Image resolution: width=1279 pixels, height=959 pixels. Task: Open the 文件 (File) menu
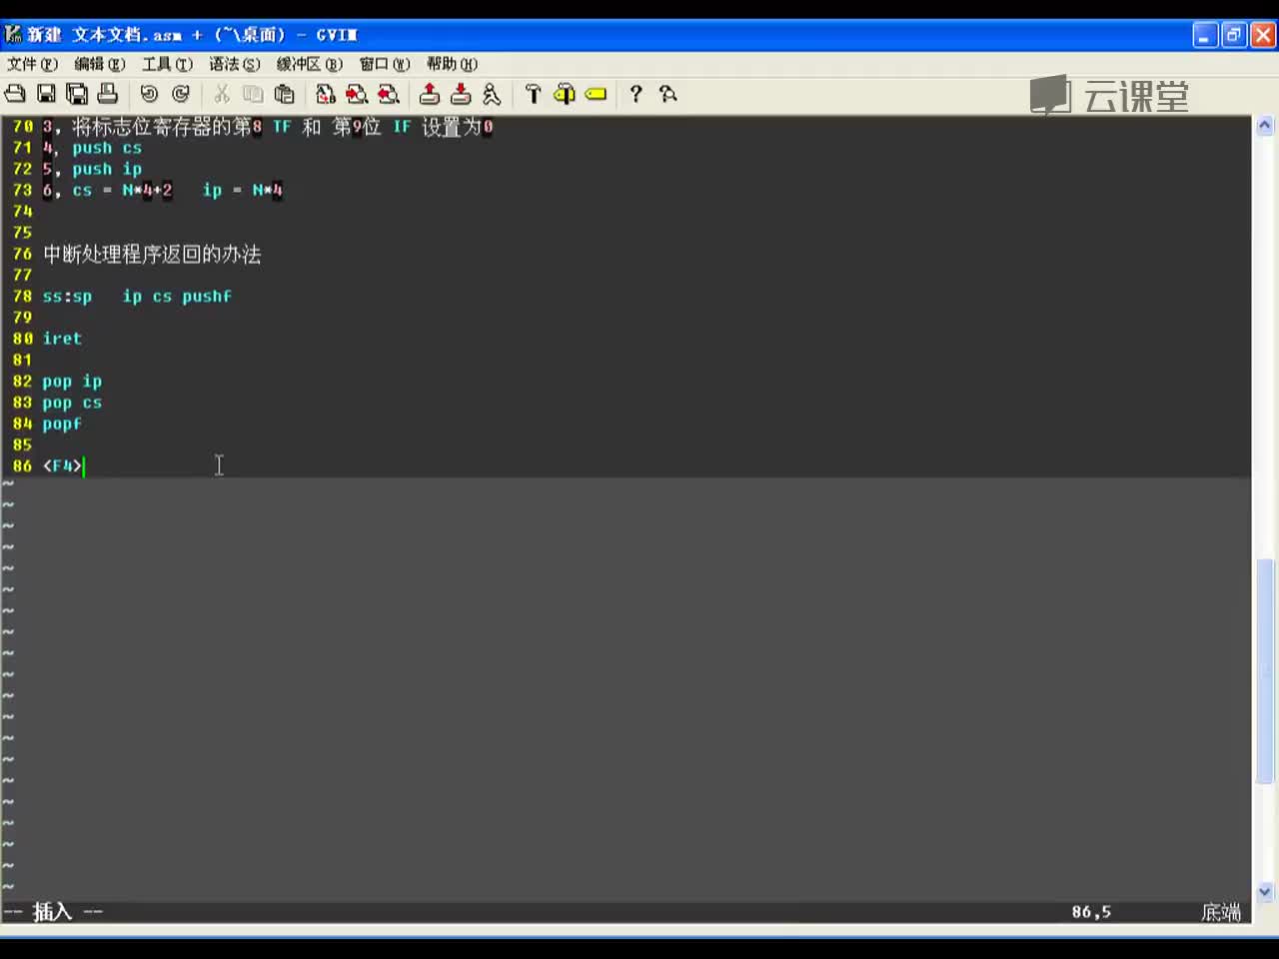(x=32, y=64)
